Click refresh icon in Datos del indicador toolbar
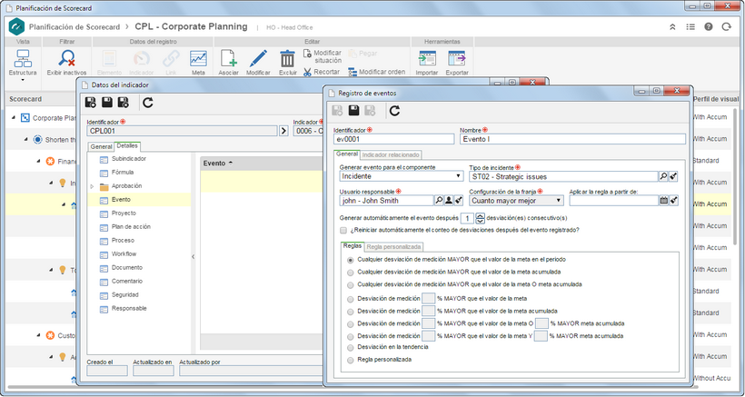Viewport: 745px width, 397px height. click(x=148, y=102)
